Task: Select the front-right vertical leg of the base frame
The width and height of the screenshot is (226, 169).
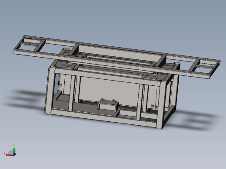Action: 162,105
